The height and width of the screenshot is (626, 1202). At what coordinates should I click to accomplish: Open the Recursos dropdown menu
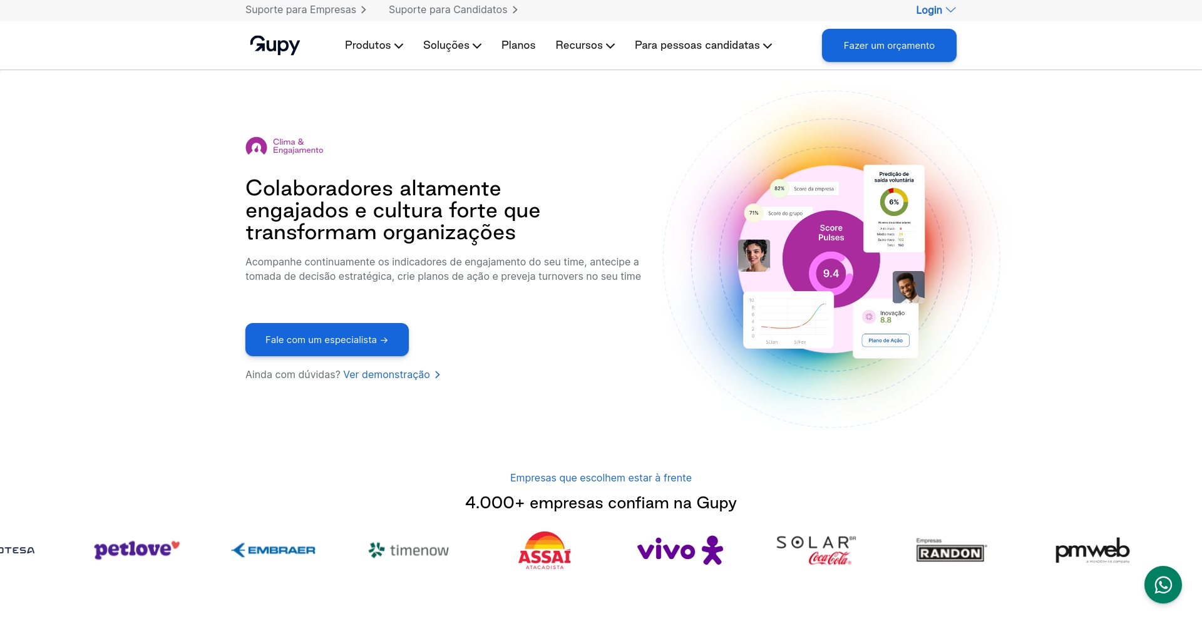[x=585, y=45]
